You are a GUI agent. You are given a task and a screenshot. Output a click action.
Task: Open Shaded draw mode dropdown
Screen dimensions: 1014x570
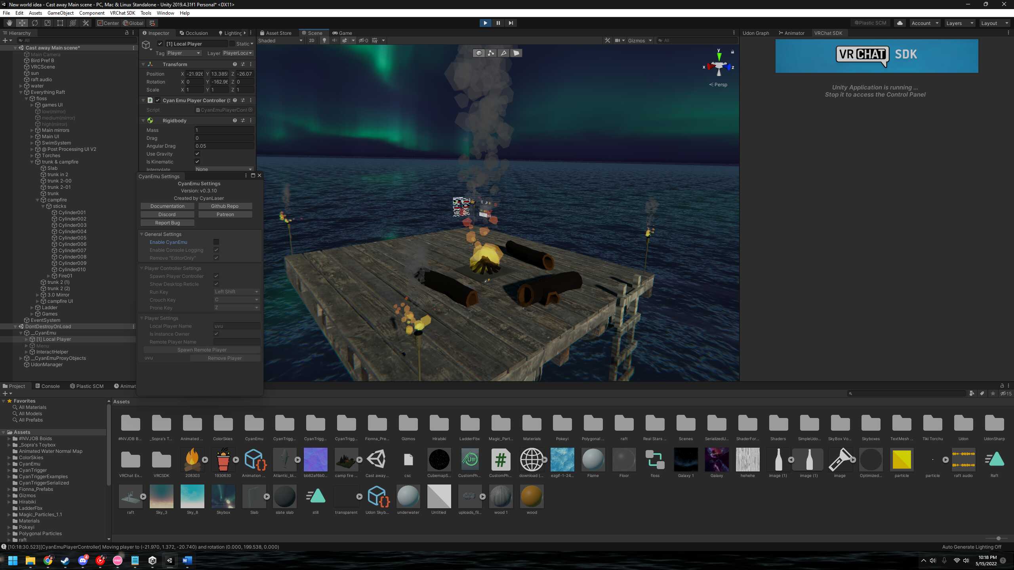[280, 40]
